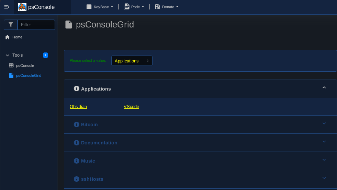Viewport: 337px width, 190px height.
Task: Click the psConsoleGrid file icon in sidebar
Action: click(x=11, y=75)
